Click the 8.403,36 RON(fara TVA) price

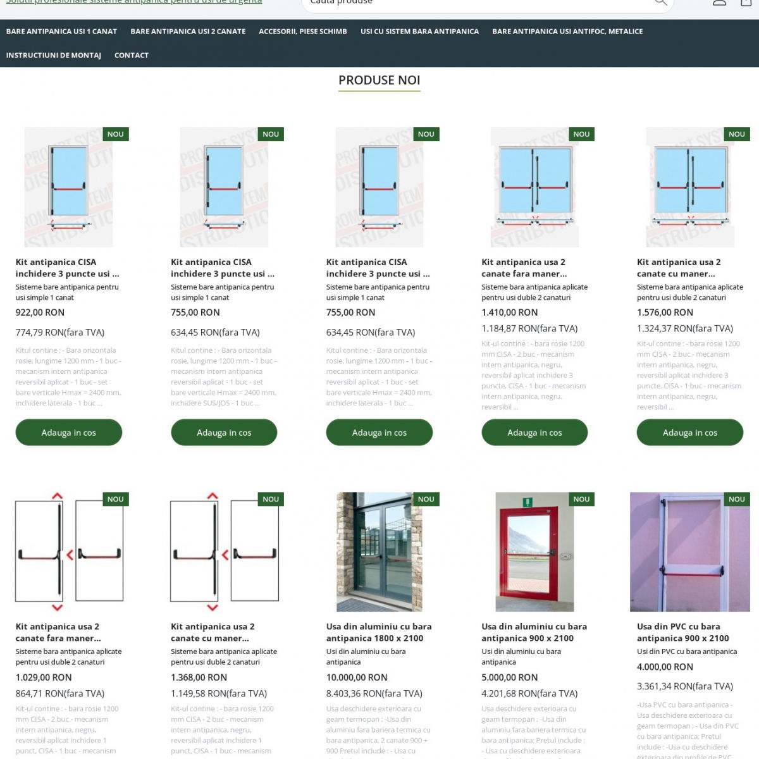[x=374, y=693]
